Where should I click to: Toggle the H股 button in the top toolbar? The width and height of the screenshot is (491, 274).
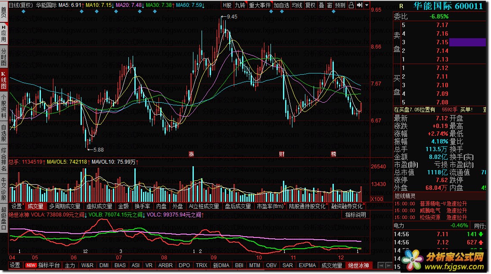[227, 5]
